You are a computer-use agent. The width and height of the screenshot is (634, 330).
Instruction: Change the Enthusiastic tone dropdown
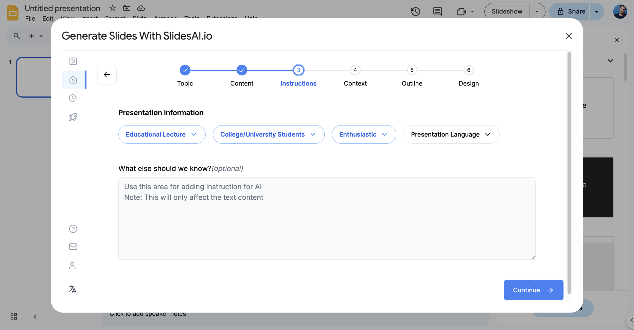(364, 134)
